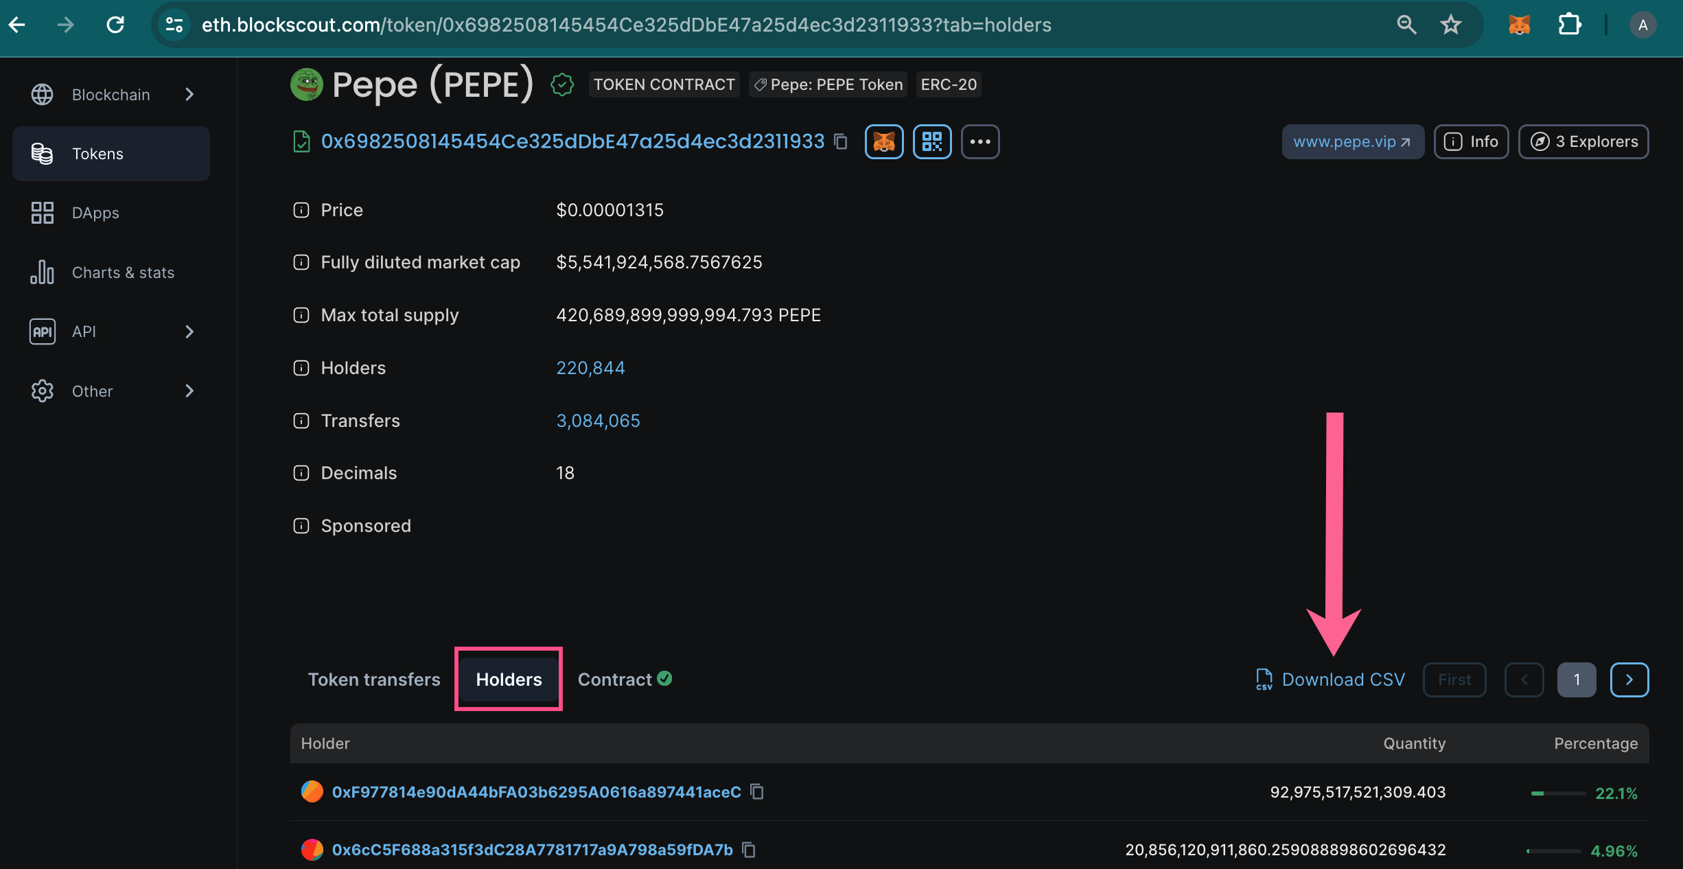The width and height of the screenshot is (1683, 869).
Task: Click the browser forward arrow
Action: pos(66,25)
